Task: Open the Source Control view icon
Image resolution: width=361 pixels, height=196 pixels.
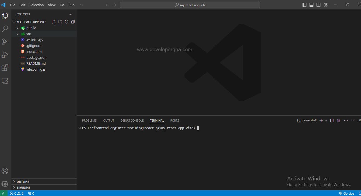Action: 5,42
